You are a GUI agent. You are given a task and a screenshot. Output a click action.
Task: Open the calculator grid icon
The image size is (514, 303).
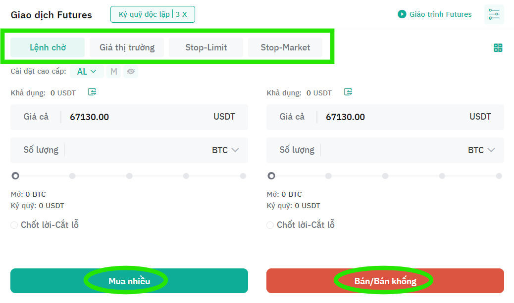click(498, 48)
